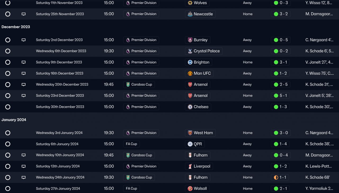339x193 pixels.
Task: Collapse the December 2023 month section
Action: 16,27
